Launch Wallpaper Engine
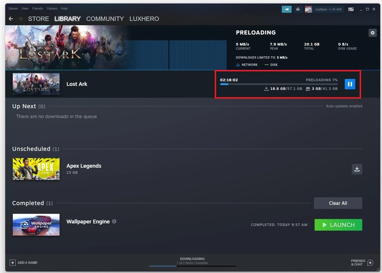Image resolution: width=382 pixels, height=273 pixels. pyautogui.click(x=338, y=225)
